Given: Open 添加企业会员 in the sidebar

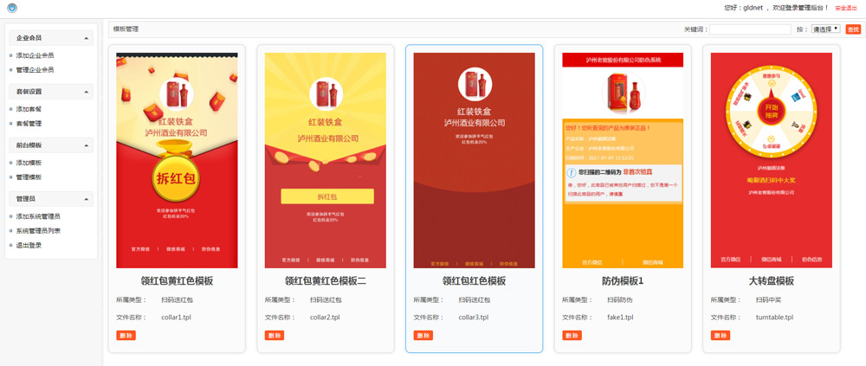Looking at the screenshot, I should (35, 55).
